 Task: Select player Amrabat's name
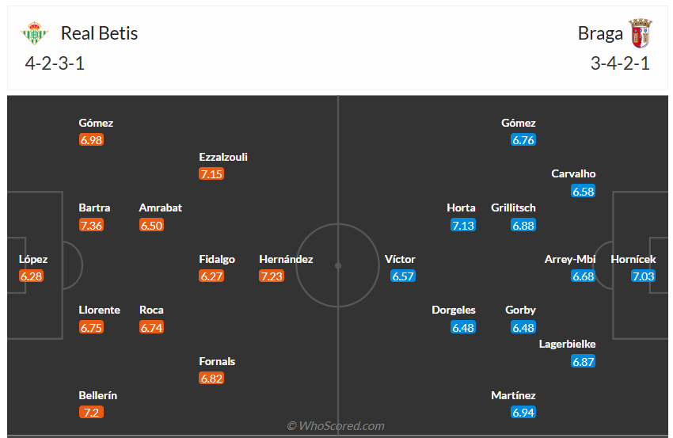pyautogui.click(x=161, y=208)
